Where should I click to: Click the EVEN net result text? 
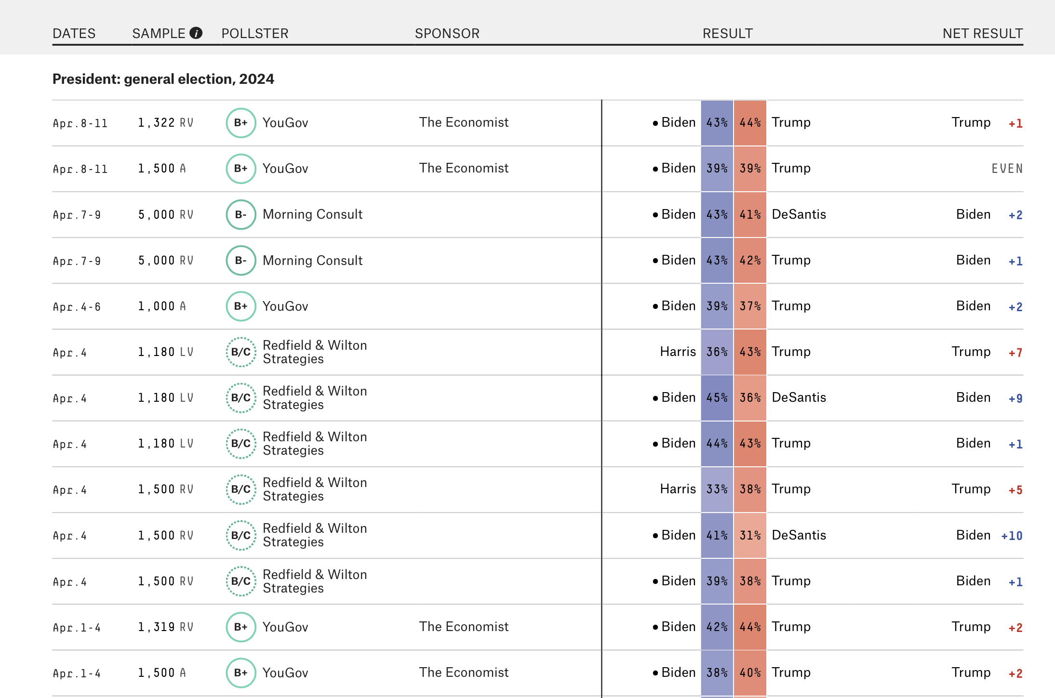(1006, 169)
